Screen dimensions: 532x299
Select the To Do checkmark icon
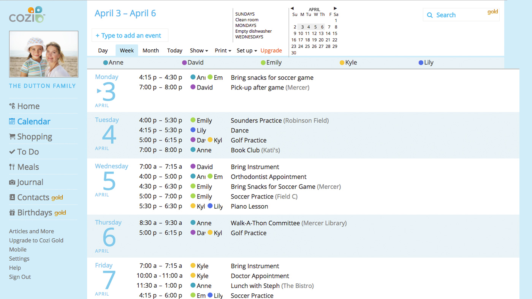11,151
